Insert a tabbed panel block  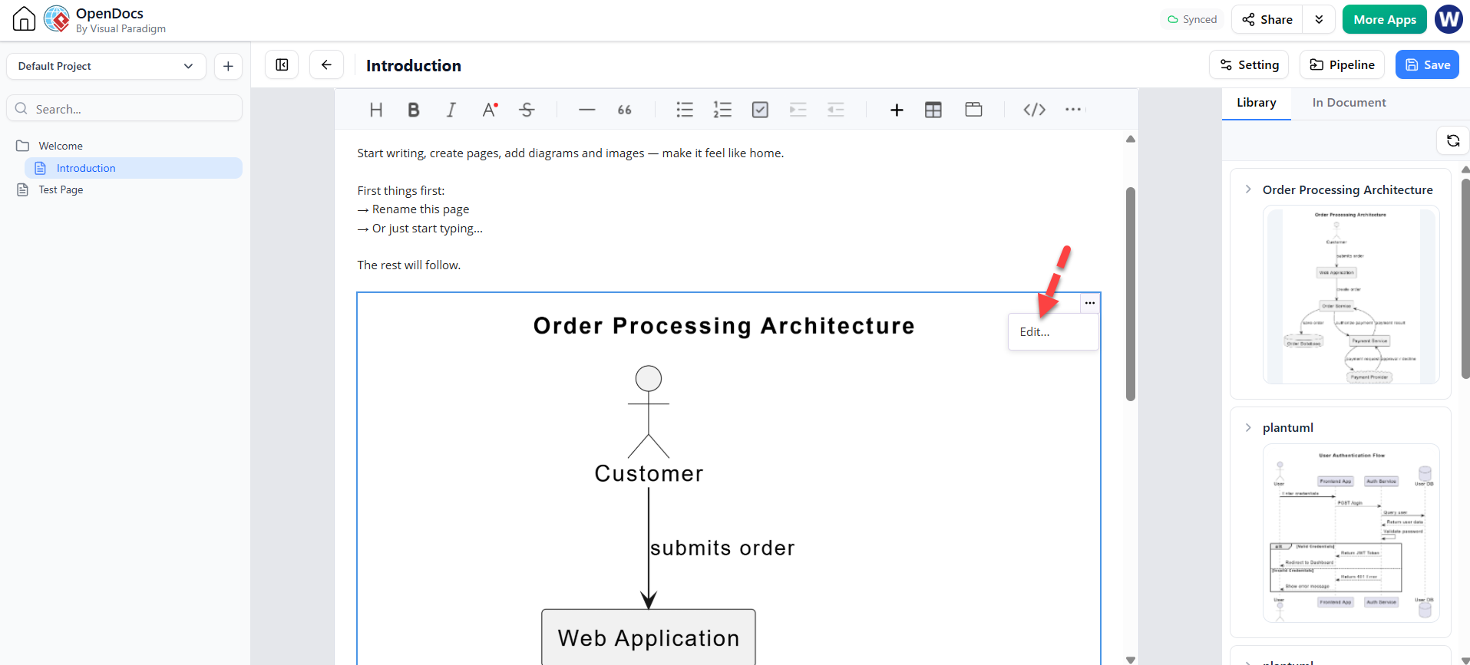click(973, 110)
